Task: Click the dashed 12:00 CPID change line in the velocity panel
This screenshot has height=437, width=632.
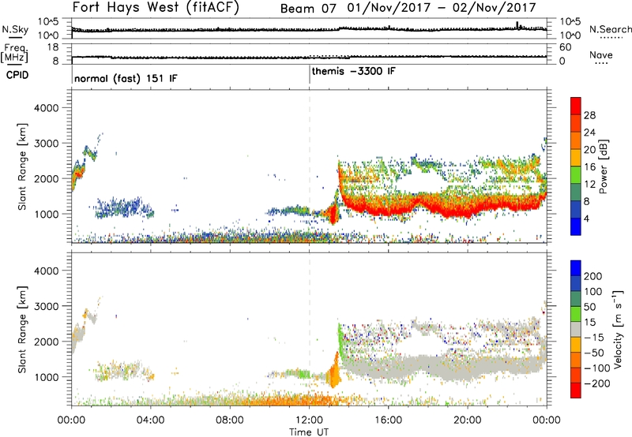Action: click(310, 328)
